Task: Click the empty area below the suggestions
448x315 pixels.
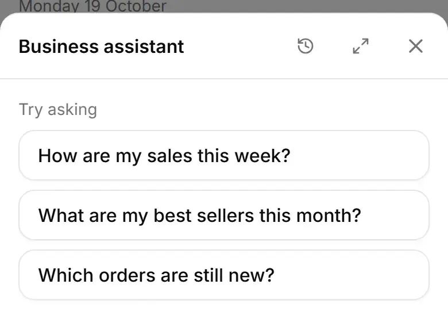Action: (224, 308)
